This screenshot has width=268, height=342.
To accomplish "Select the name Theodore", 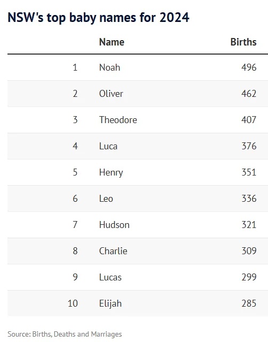I will coord(118,120).
